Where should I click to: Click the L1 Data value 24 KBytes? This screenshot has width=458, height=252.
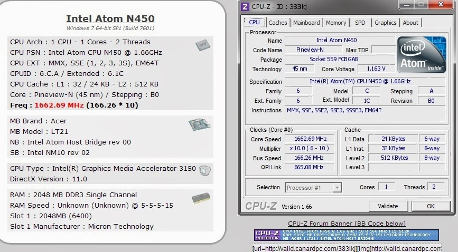click(393, 139)
